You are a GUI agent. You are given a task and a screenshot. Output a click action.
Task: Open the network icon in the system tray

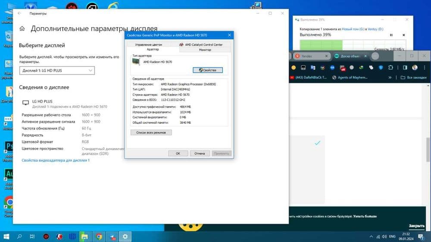378,236
